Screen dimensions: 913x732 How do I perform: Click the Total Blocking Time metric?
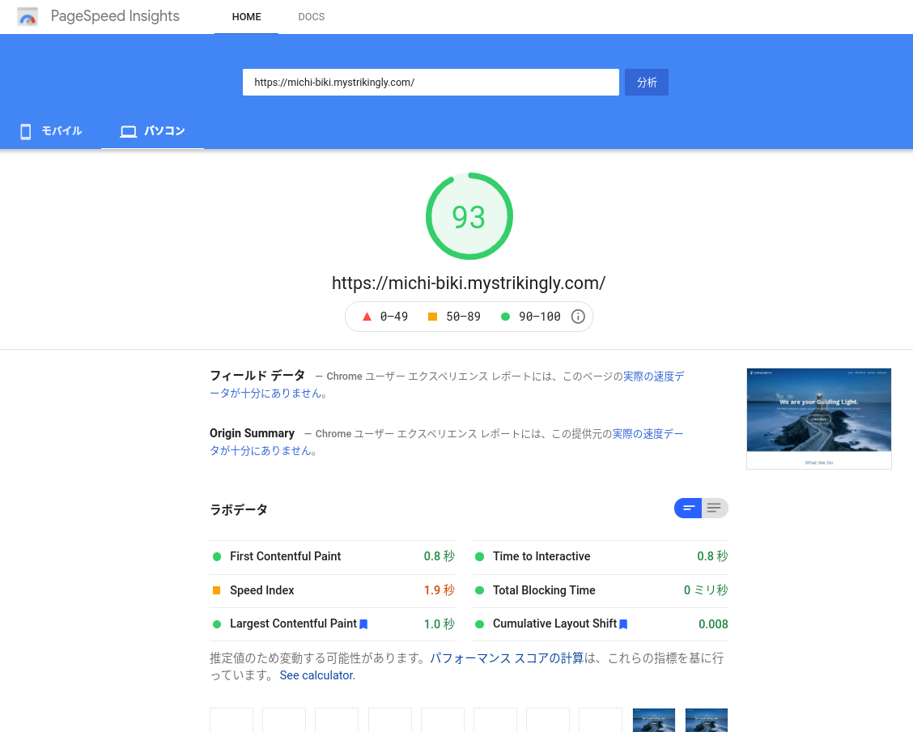(601, 590)
